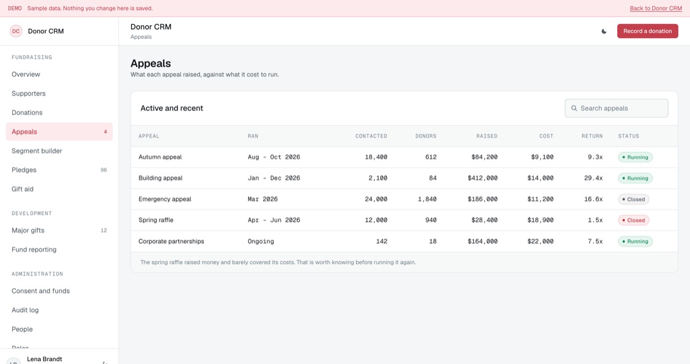Click the red Closed badge for Spring raffle
The width and height of the screenshot is (690, 364).
[633, 220]
